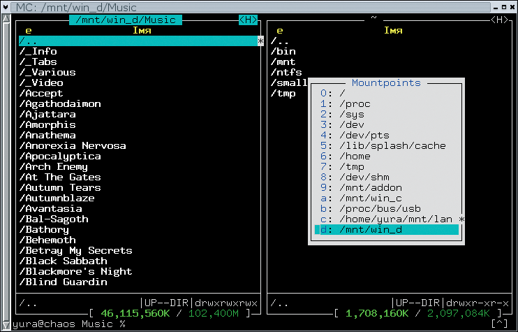Select the /Blackmore's Night directory
Viewport: 518px width, 332px height.
76,271
